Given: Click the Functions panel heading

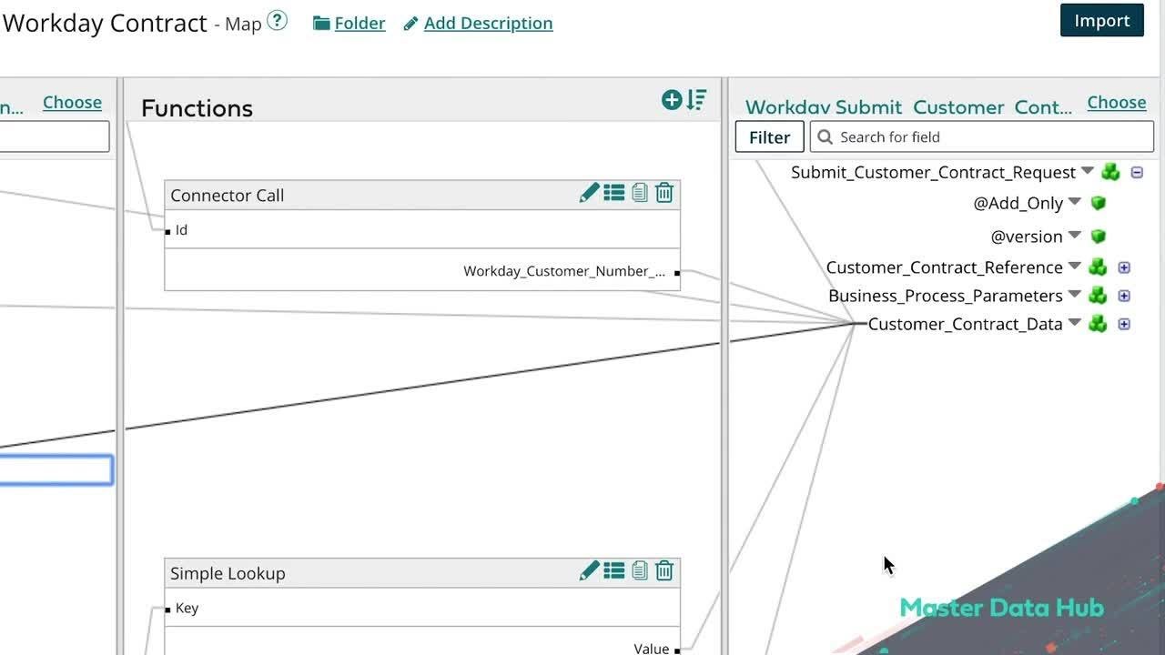Looking at the screenshot, I should pyautogui.click(x=197, y=108).
